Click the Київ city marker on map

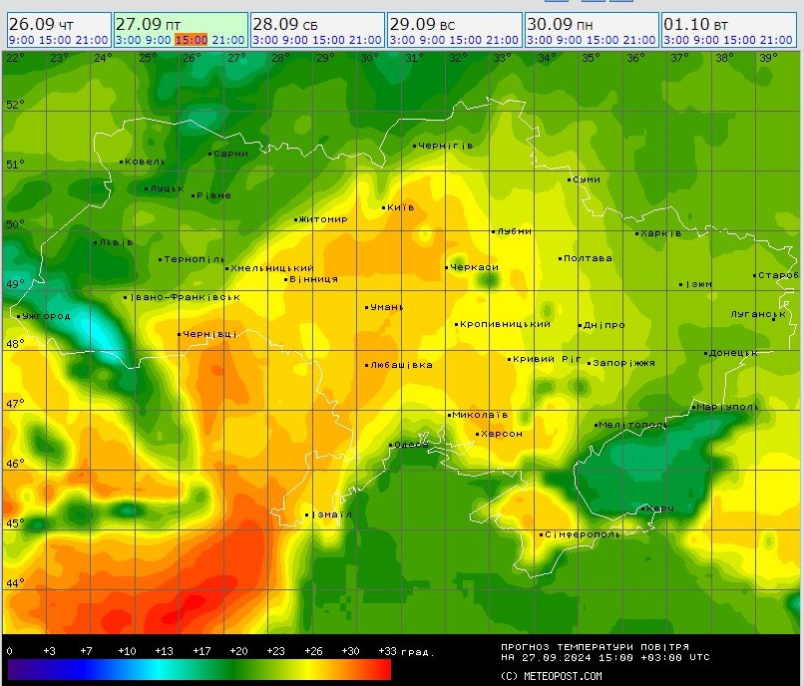click(385, 207)
